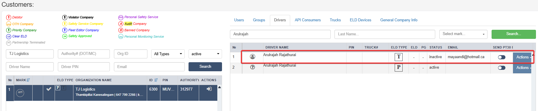538x111 pixels.
Task: Click the checkmark icon in TJ Logistics row
Action: [x=49, y=89]
